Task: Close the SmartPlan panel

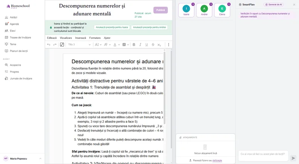Action: click(x=294, y=4)
